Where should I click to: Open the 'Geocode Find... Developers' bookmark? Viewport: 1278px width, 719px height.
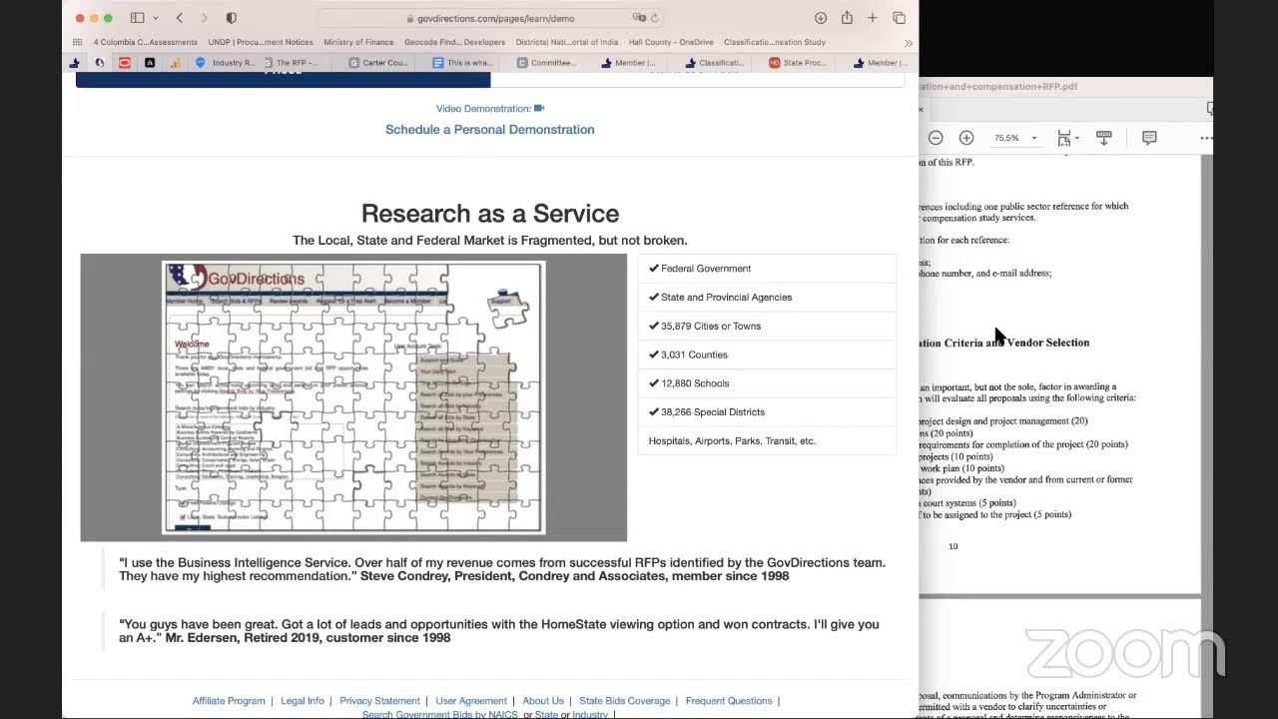[x=454, y=42]
